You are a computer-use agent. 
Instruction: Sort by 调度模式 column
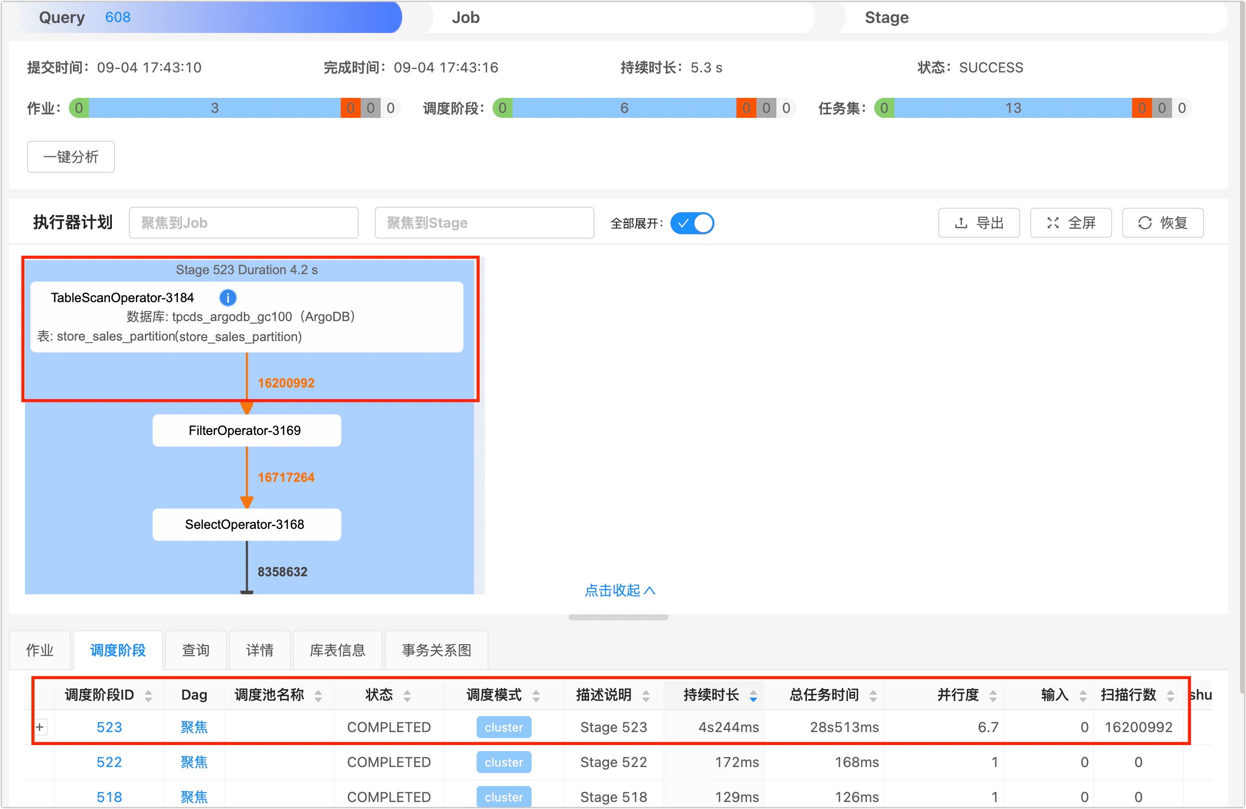536,696
